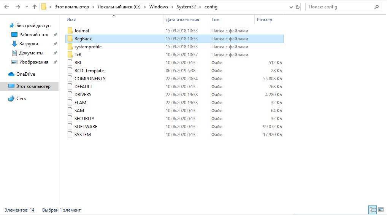387x215 pixels.
Task: Open OneDrive in the navigation pane
Action: click(25, 74)
